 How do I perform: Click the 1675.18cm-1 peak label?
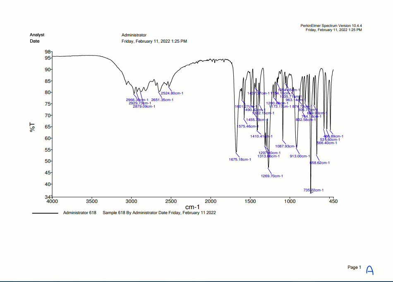click(x=240, y=159)
